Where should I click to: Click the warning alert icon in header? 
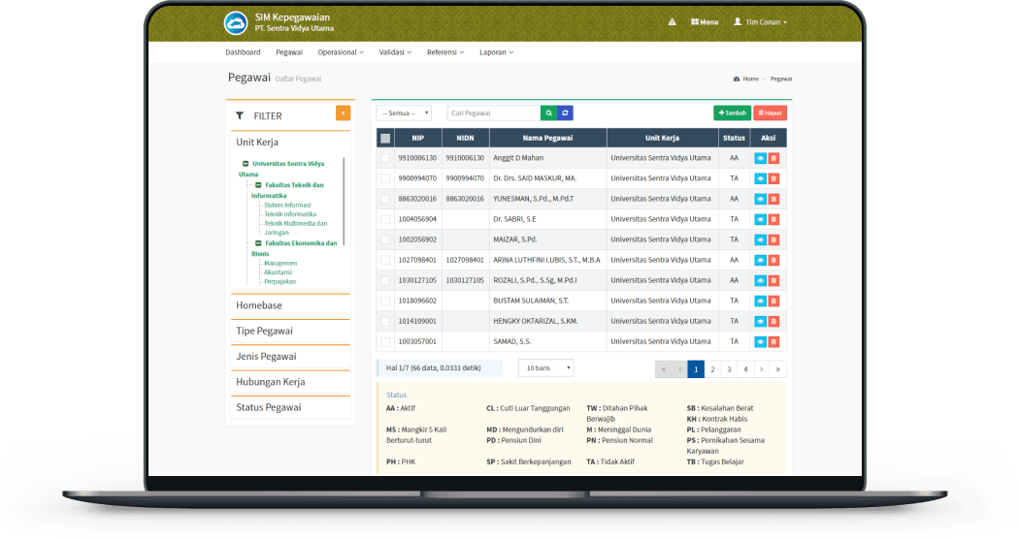[672, 22]
